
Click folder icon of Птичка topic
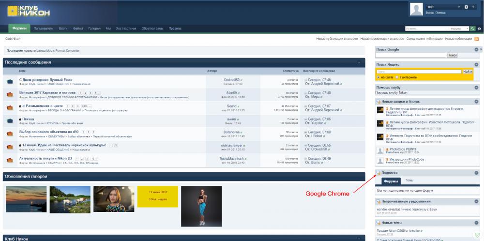tap(10, 120)
